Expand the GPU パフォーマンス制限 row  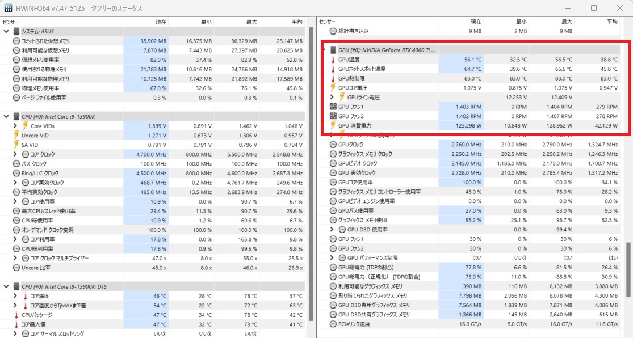pyautogui.click(x=332, y=257)
